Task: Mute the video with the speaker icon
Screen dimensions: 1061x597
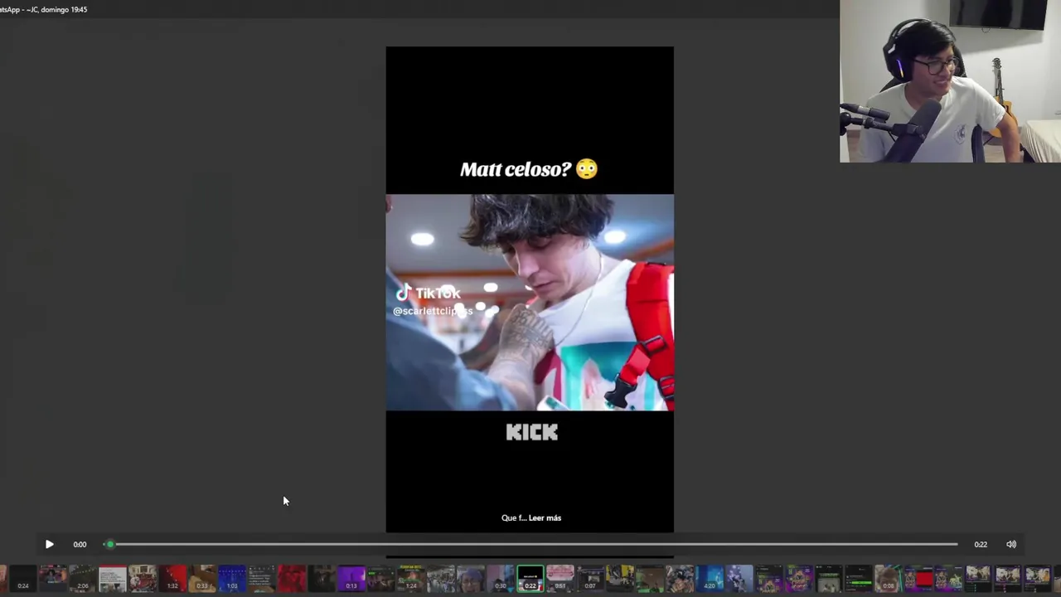Action: click(x=1011, y=544)
